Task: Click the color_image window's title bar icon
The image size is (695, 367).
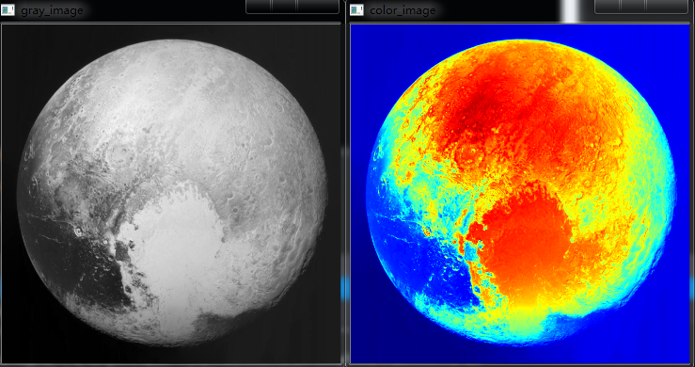Action: pyautogui.click(x=356, y=9)
